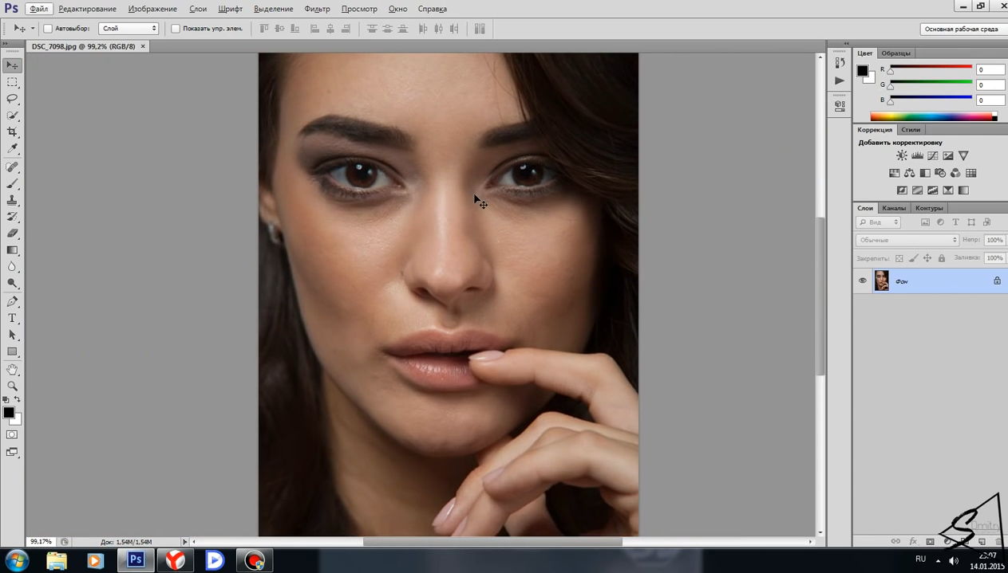
Task: Activate the Zoom tool
Action: point(12,387)
